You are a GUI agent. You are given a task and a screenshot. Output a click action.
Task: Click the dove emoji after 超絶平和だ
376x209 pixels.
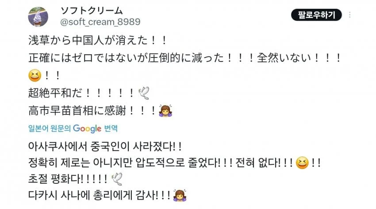[x=144, y=93]
